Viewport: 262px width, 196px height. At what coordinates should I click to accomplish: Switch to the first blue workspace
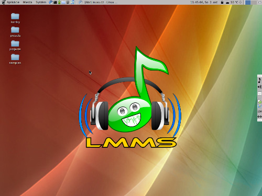(x=248, y=2)
